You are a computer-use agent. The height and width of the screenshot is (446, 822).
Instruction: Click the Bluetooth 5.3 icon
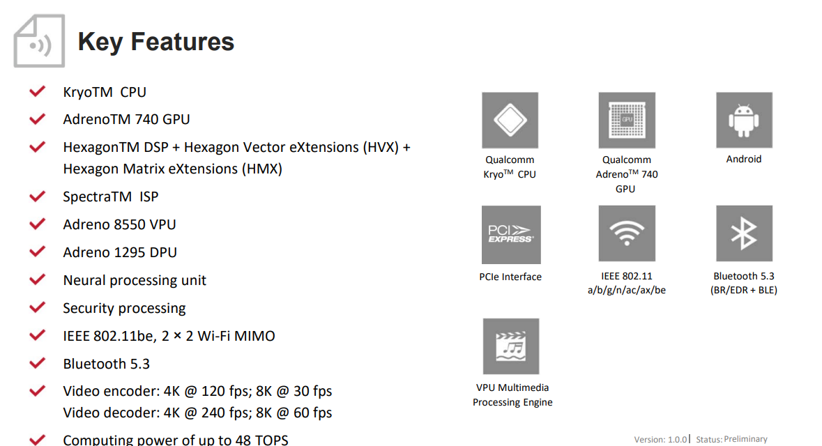tap(744, 233)
